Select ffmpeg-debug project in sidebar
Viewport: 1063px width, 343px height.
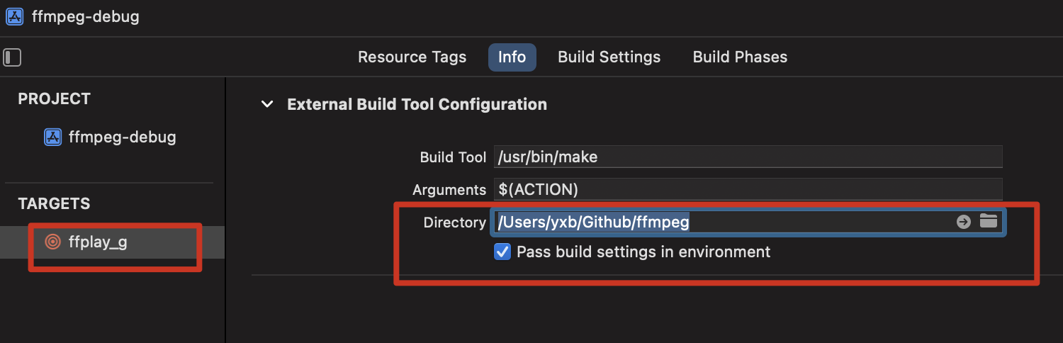[x=112, y=137]
